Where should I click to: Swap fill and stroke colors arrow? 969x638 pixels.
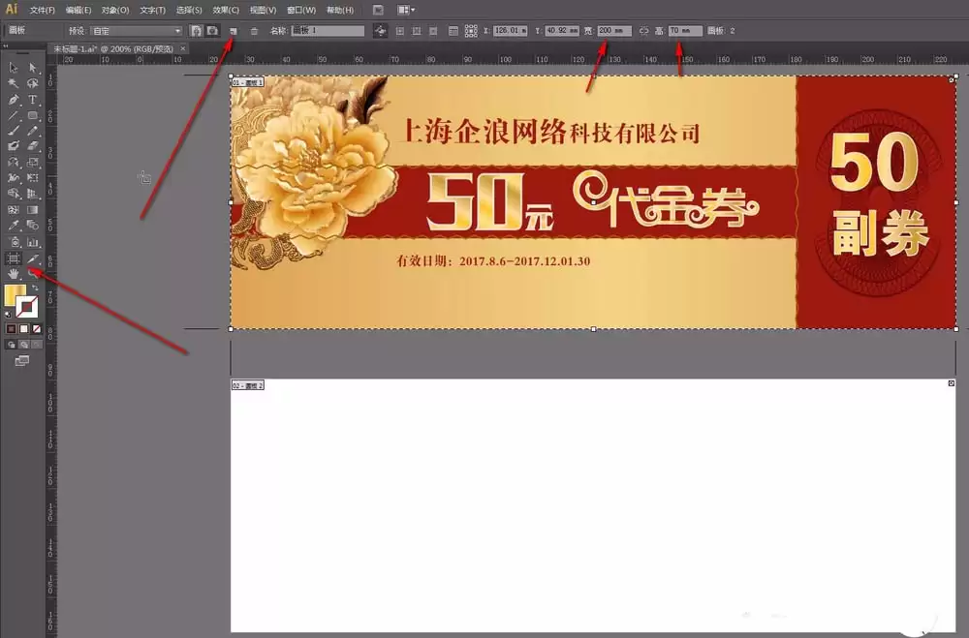tap(35, 288)
